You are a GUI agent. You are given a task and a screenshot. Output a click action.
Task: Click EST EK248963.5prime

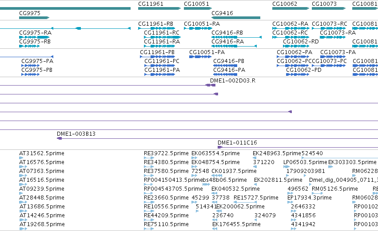[277, 153]
